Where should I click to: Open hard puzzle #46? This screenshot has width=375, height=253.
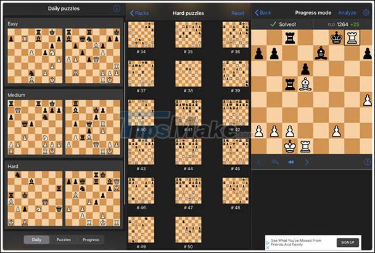point(141,191)
